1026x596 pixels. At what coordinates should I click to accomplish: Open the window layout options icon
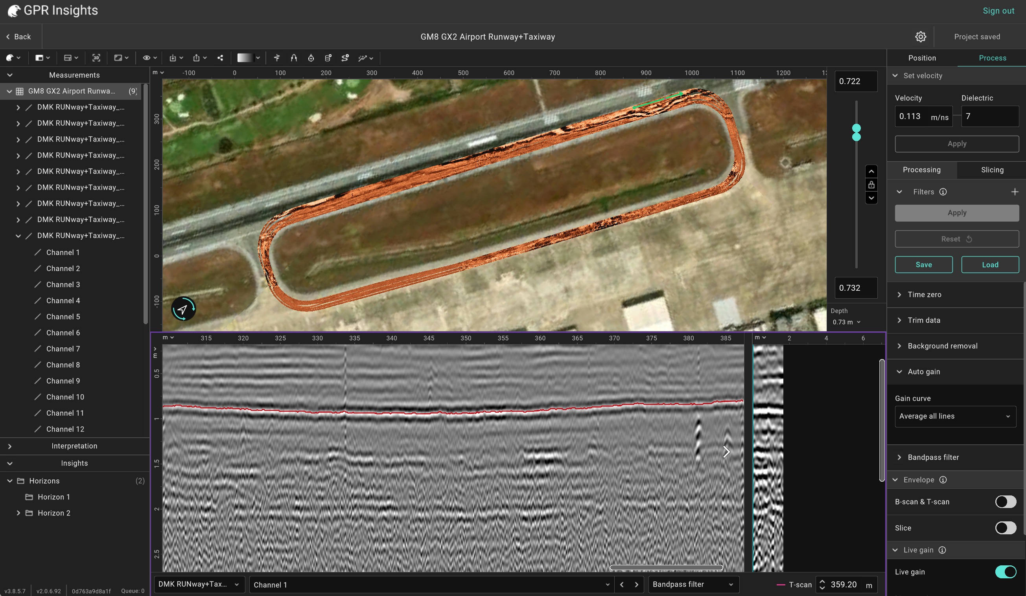click(x=42, y=58)
